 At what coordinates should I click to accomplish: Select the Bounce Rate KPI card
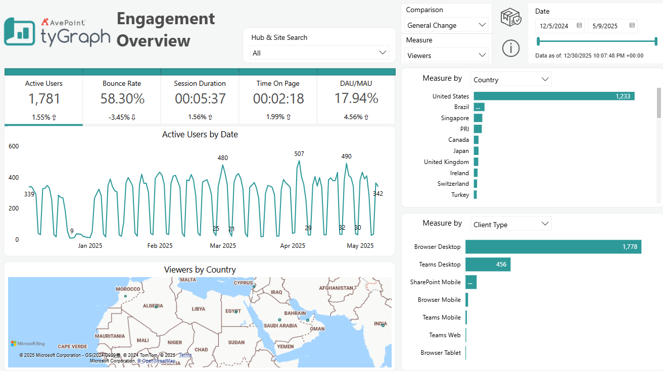pos(121,98)
